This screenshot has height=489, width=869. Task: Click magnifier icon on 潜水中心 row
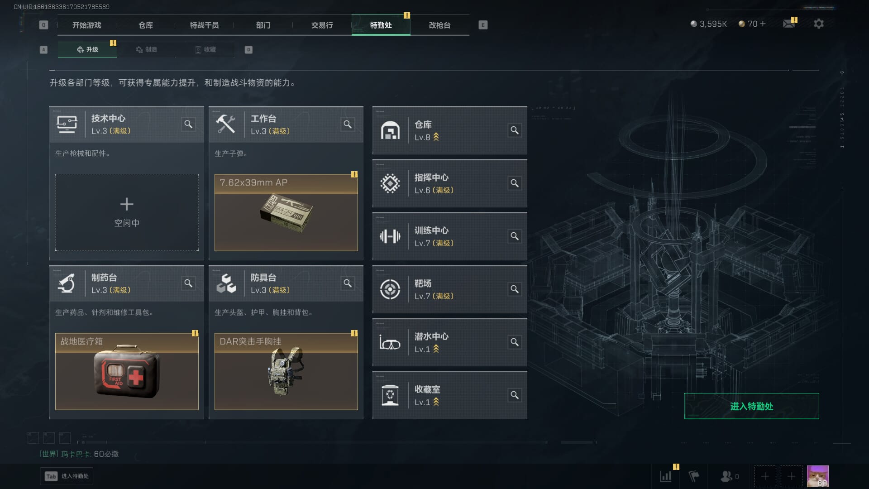[515, 342]
